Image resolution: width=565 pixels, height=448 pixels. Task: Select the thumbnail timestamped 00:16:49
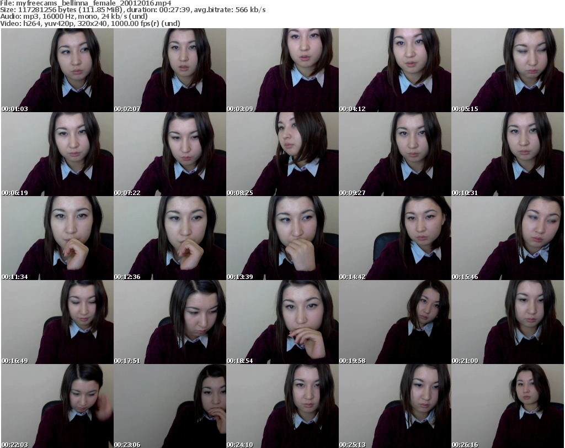(x=57, y=322)
